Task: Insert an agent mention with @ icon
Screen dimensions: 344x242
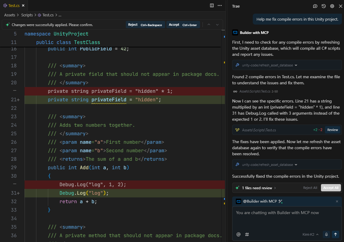Action: [239, 234]
